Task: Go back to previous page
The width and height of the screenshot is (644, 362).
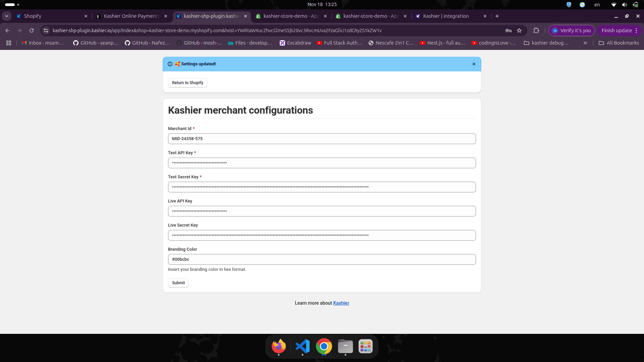Action: click(x=7, y=31)
